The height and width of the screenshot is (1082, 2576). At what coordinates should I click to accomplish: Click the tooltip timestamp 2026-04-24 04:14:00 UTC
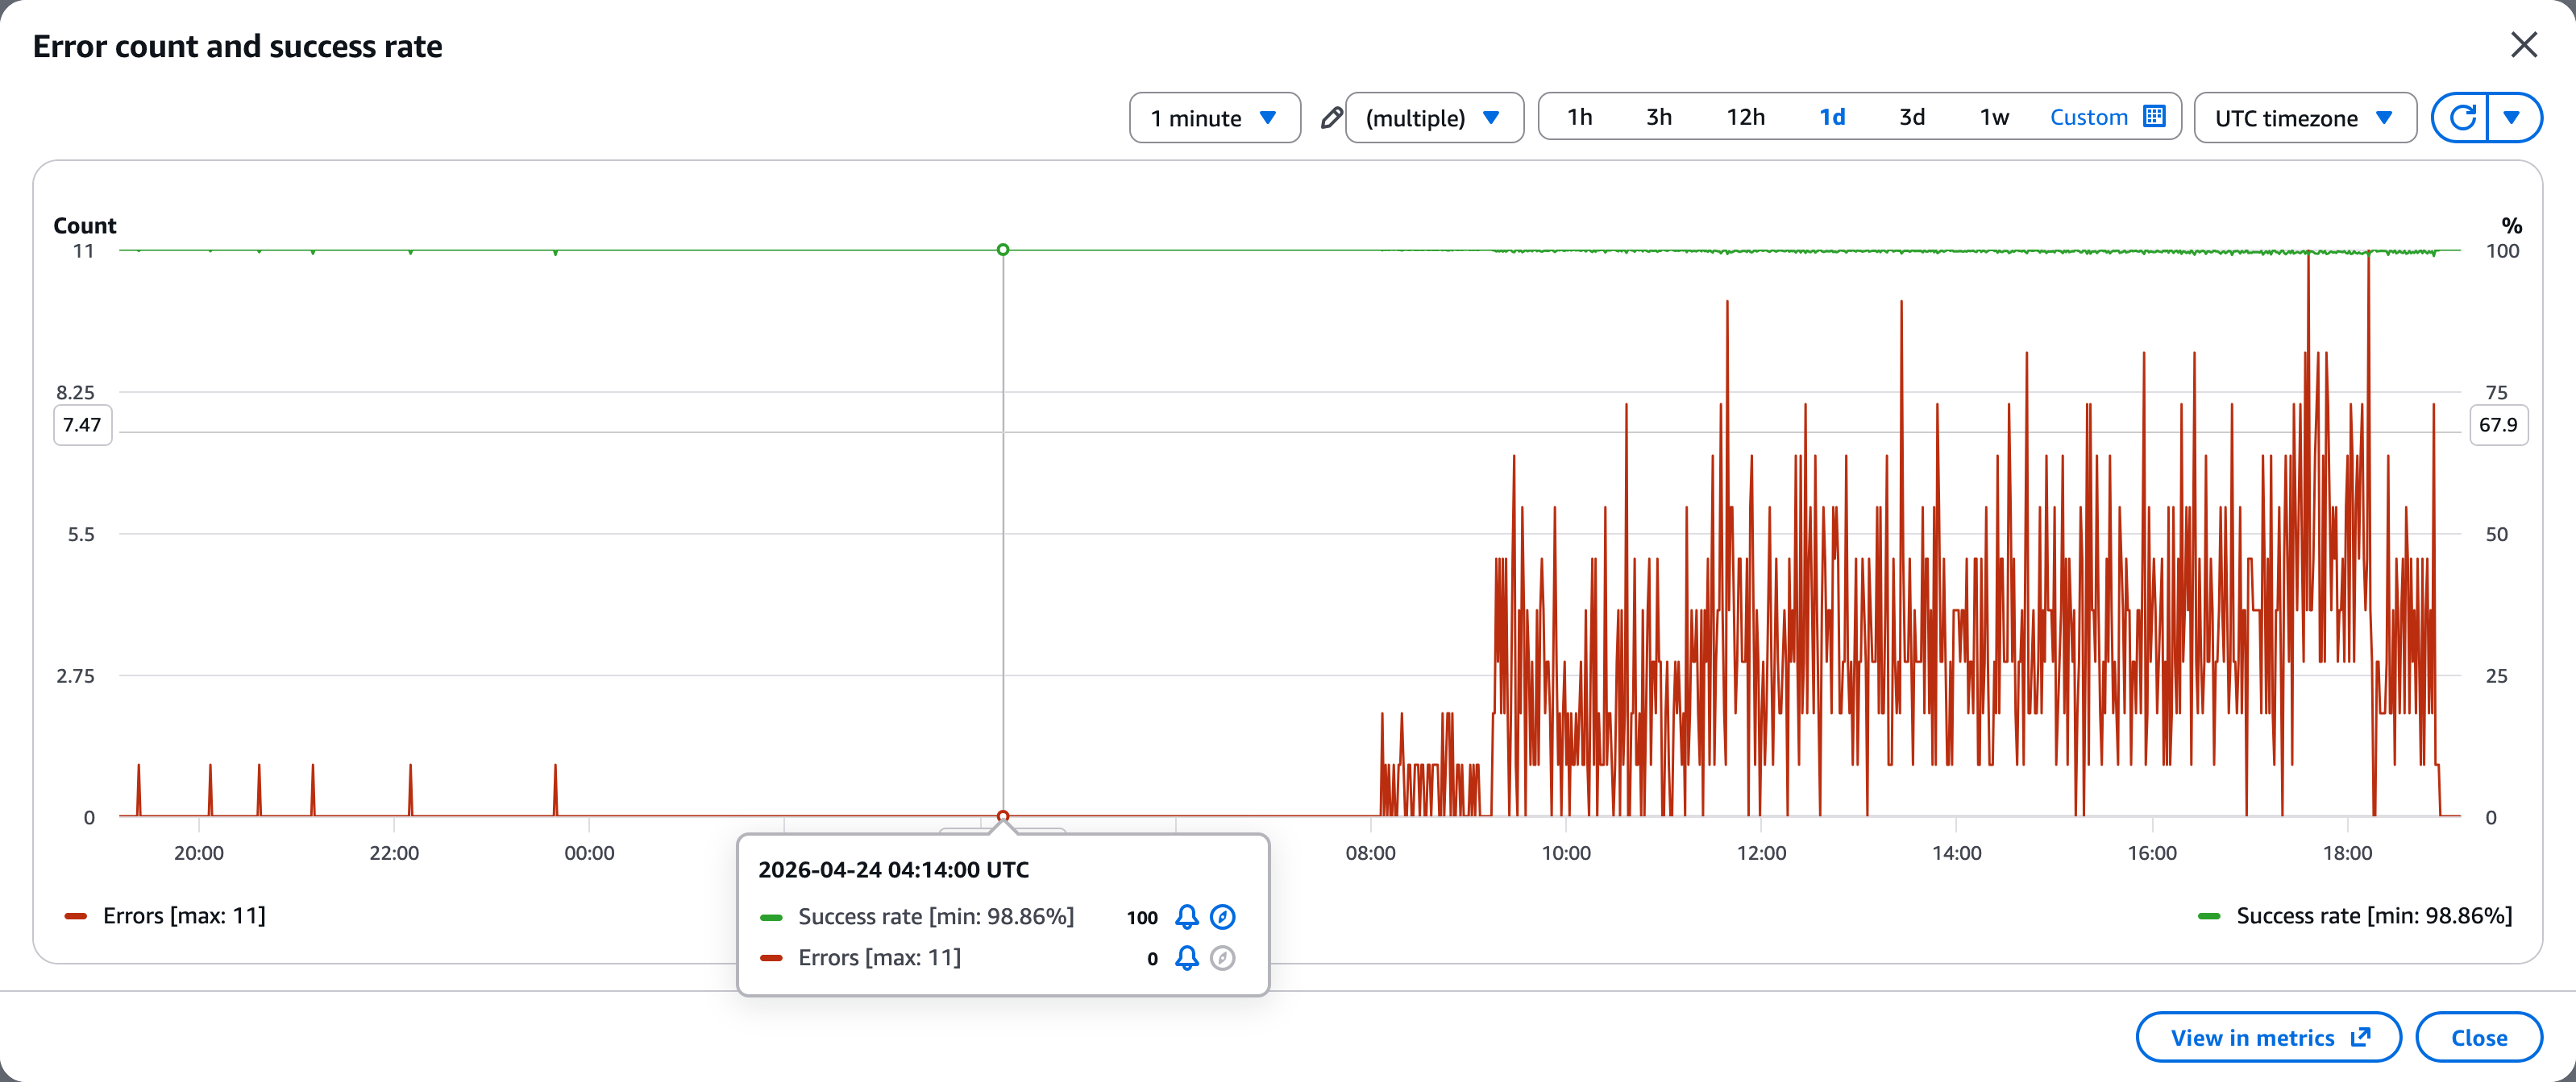coord(893,870)
